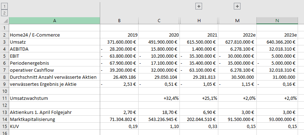Select the 2020 Umsatzwachstum +32,4% cell
This screenshot has height=135, width=304.
pos(159,98)
